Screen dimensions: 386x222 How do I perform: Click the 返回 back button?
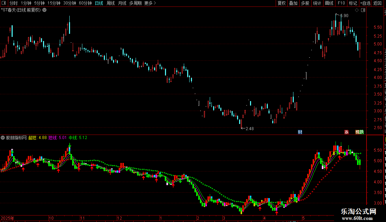pos(377,3)
